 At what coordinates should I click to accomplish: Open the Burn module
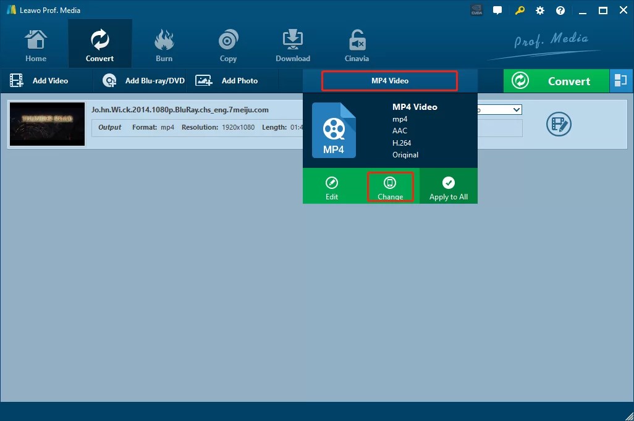pyautogui.click(x=164, y=43)
